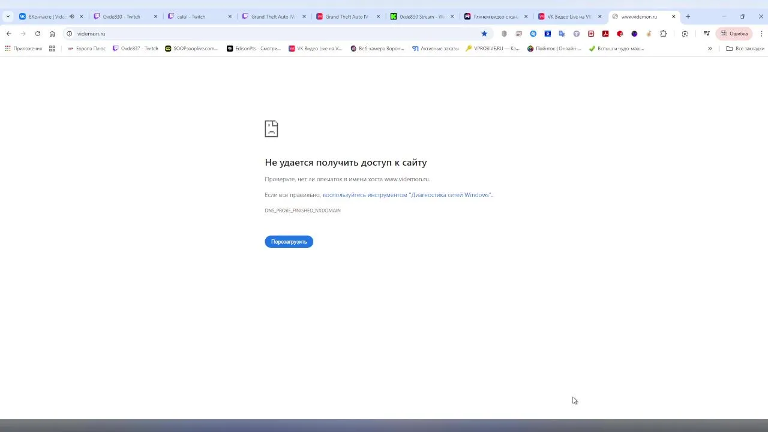View site information icon beside videmon.ru
768x432 pixels.
coord(69,34)
